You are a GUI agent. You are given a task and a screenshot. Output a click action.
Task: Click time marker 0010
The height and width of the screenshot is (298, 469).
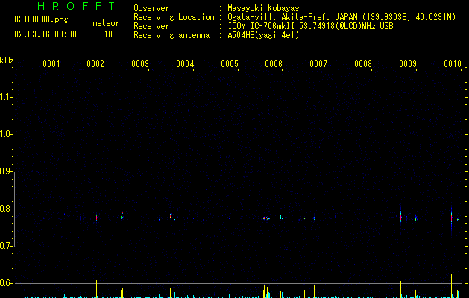tap(453, 64)
